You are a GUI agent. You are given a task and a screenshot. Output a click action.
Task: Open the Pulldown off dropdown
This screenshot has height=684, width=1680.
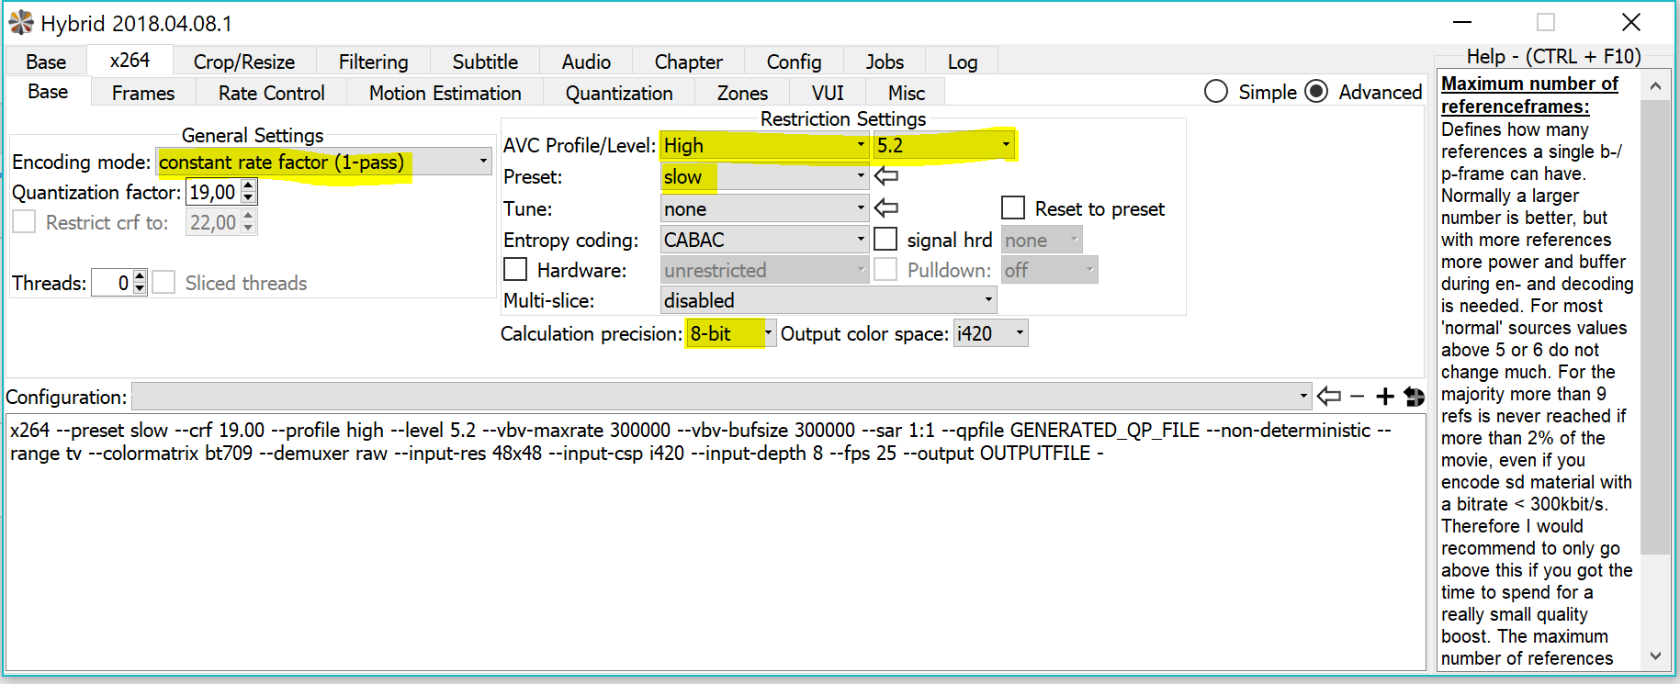click(1050, 270)
